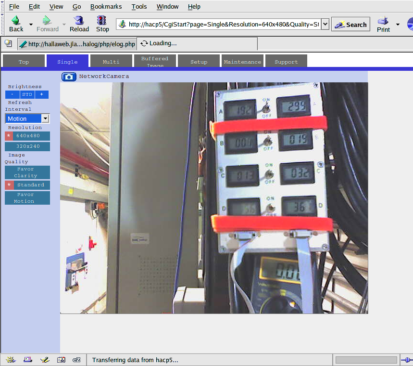Decrease brightness with the minus button
This screenshot has width=413, height=366.
click(x=13, y=94)
